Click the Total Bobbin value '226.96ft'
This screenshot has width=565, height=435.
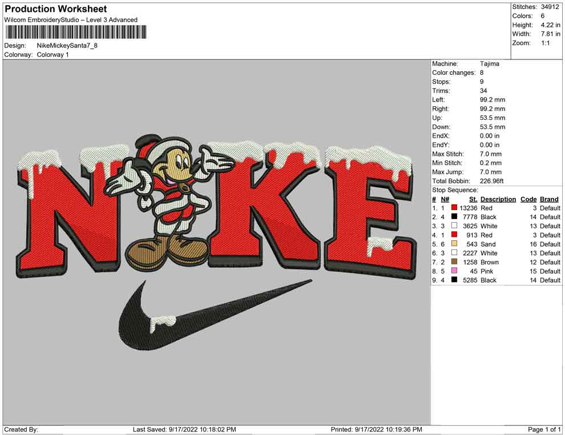491,181
